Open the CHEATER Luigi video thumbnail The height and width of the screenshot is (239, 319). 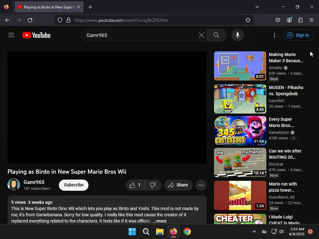pos(240,219)
